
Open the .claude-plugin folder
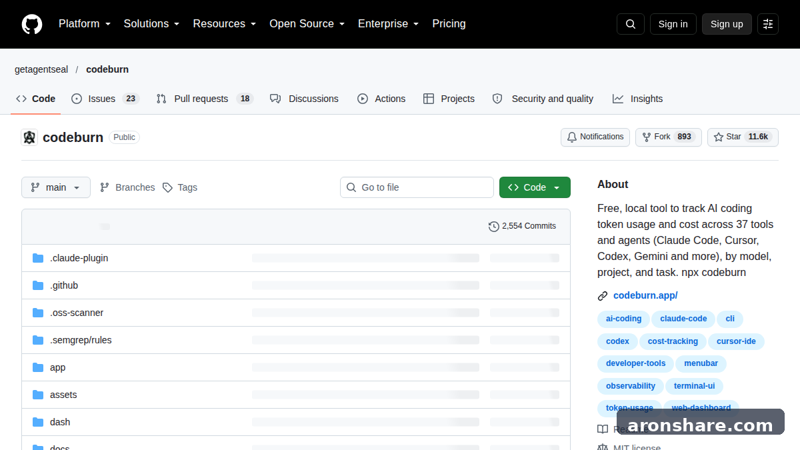[79, 258]
